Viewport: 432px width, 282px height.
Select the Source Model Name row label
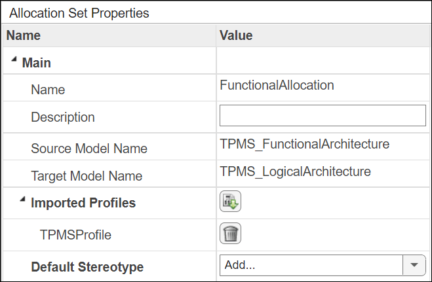click(x=89, y=148)
